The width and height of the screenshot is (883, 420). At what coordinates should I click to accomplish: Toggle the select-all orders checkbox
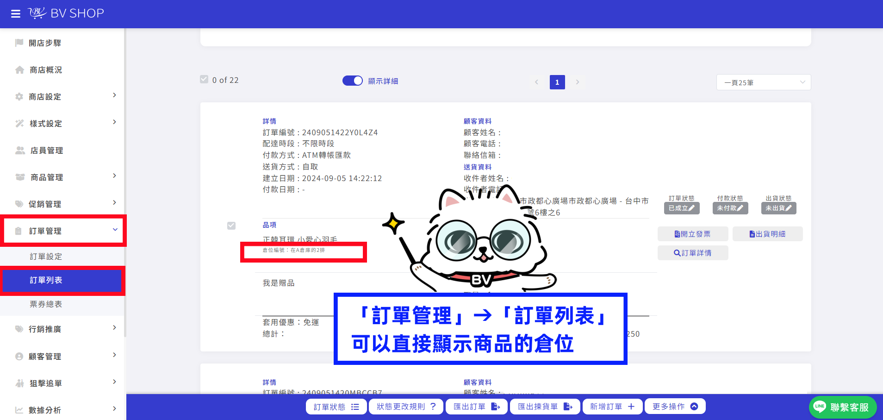click(x=204, y=79)
